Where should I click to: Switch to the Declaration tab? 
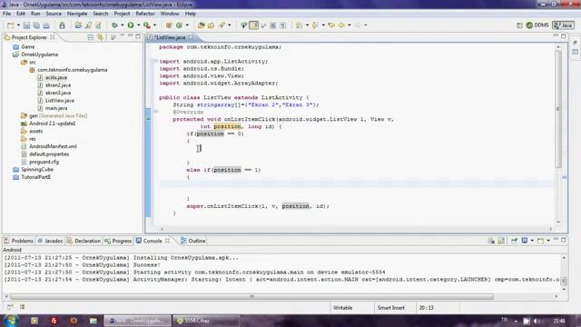(x=84, y=241)
